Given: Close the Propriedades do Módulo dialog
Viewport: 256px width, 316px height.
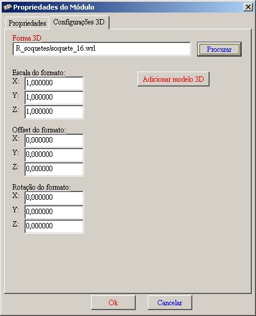Looking at the screenshot, I should [x=248, y=7].
